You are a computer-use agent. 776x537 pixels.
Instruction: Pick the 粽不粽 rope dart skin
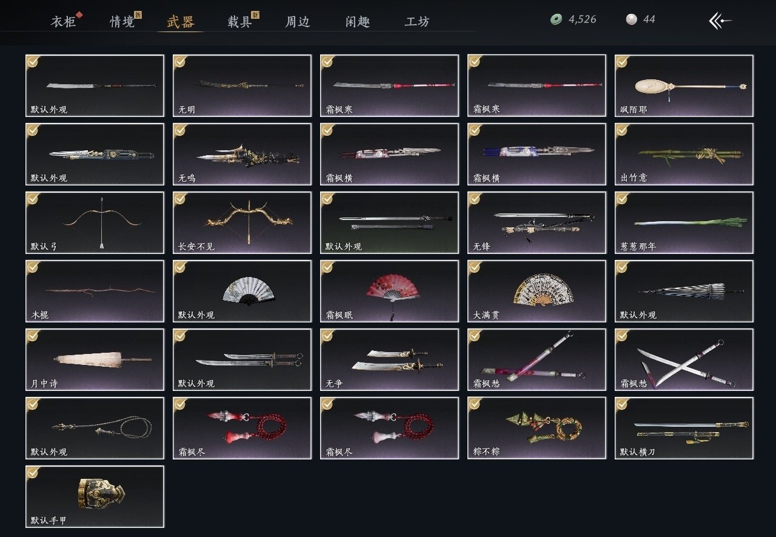point(537,428)
